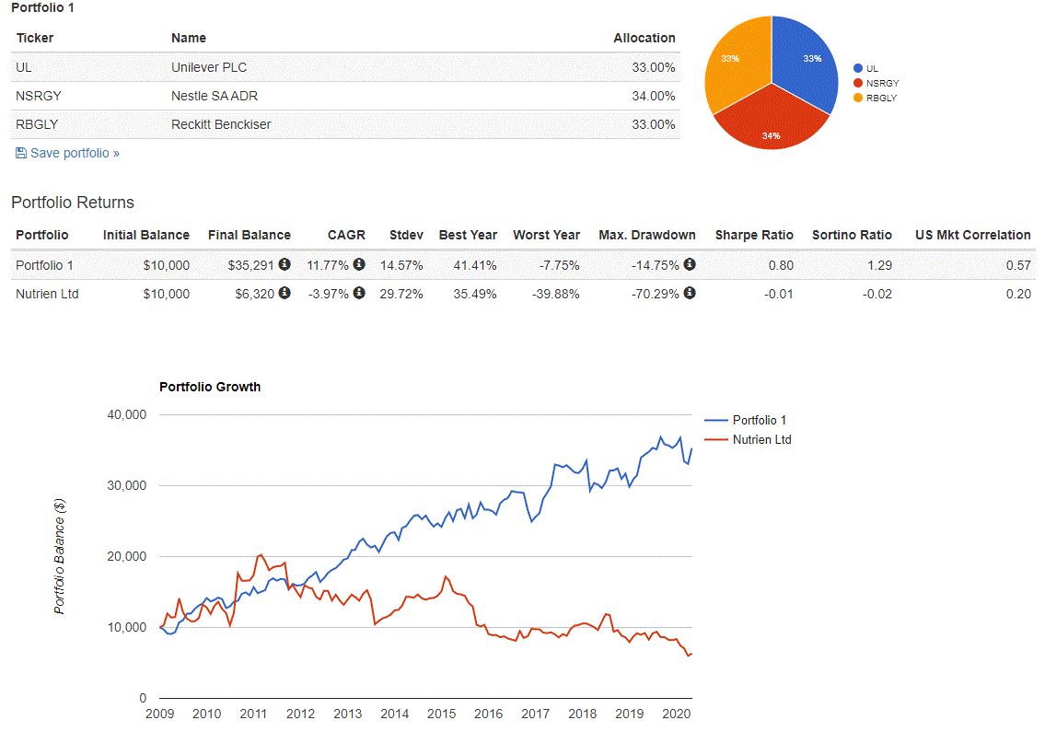1045x732 pixels.
Task: Click the red NSRGY legend dot
Action: [x=859, y=83]
